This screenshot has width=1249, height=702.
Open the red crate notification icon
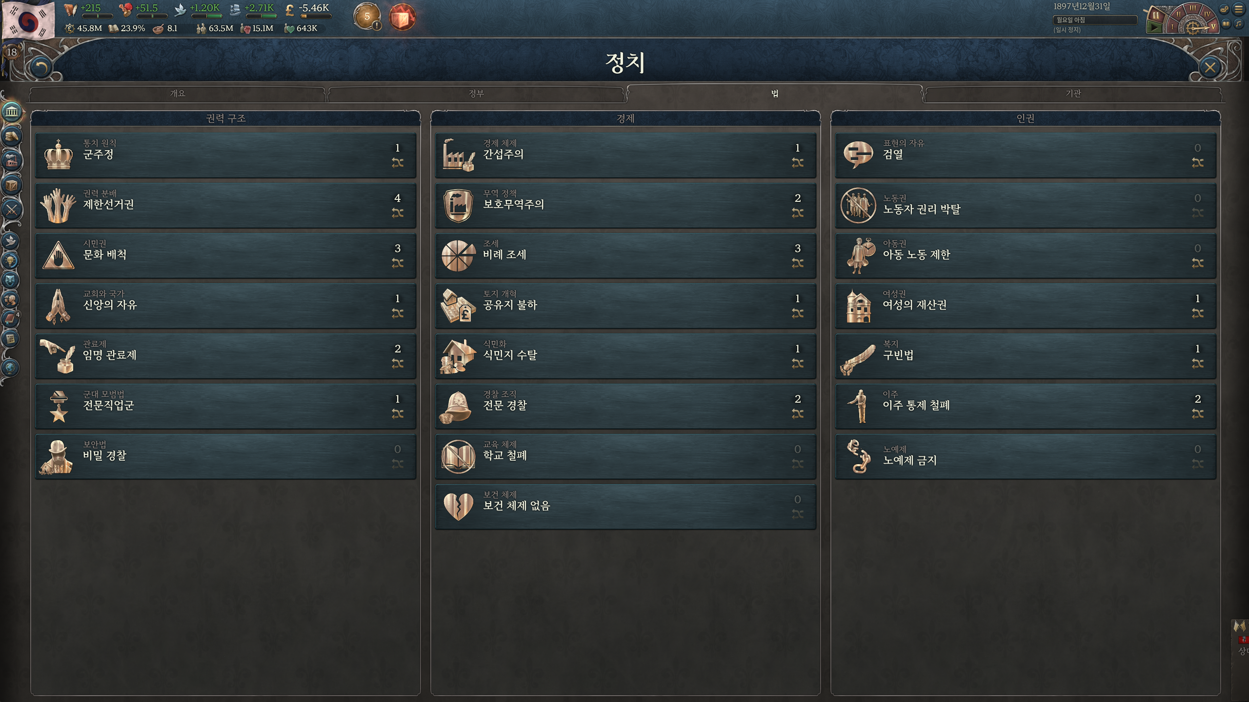coord(402,18)
